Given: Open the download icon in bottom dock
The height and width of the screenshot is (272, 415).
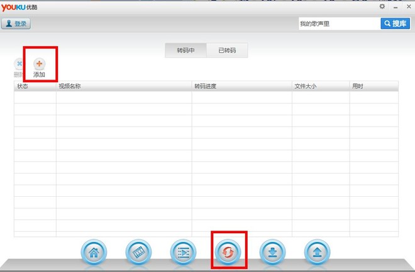Looking at the screenshot, I should coord(273,252).
